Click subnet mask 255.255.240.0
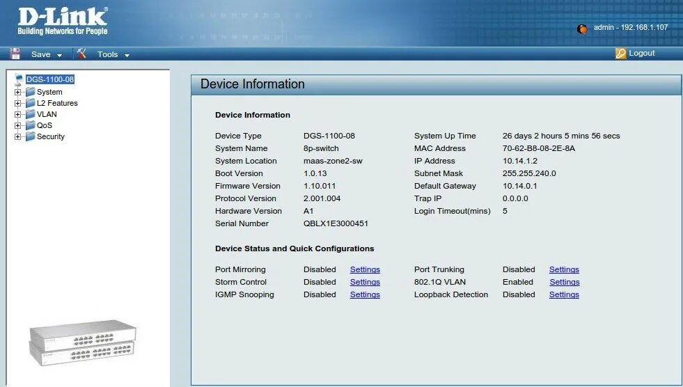 [529, 173]
